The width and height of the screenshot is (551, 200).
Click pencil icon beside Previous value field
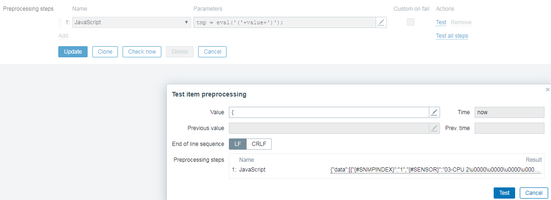coord(434,128)
